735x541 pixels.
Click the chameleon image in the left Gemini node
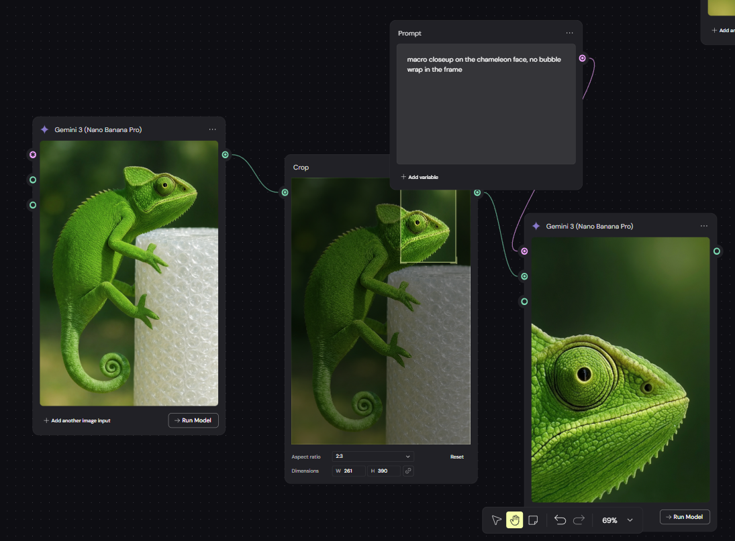pyautogui.click(x=129, y=274)
